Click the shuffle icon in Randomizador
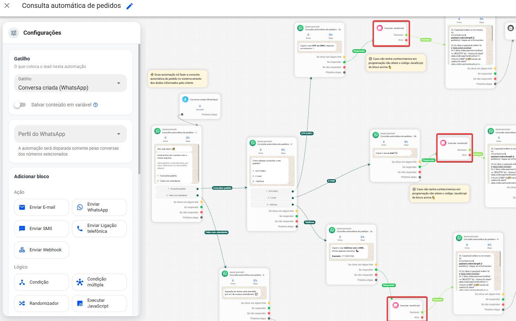 click(x=22, y=303)
